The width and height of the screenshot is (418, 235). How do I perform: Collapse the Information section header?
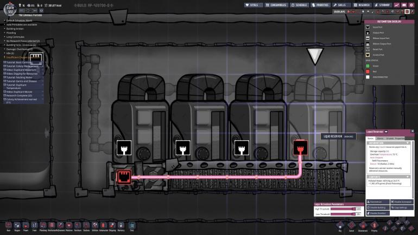click(x=389, y=143)
